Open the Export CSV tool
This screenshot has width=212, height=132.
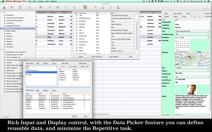(50, 8)
